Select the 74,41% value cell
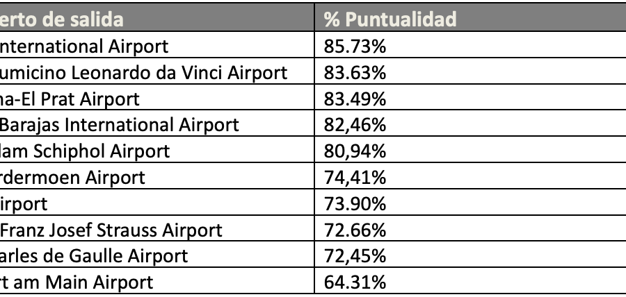 tap(470, 176)
